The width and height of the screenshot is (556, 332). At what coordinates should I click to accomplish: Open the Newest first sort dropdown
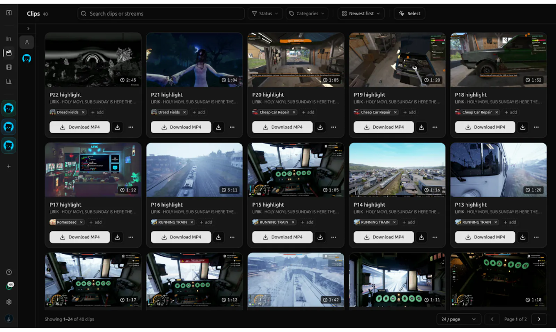(361, 14)
